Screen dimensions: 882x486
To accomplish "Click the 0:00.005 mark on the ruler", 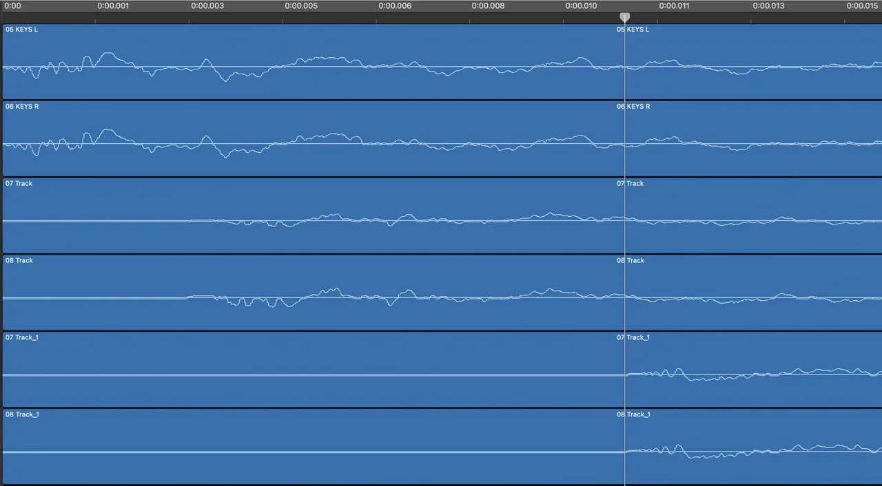I will coord(301,6).
